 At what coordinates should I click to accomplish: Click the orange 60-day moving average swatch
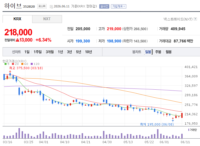tap(22, 64)
